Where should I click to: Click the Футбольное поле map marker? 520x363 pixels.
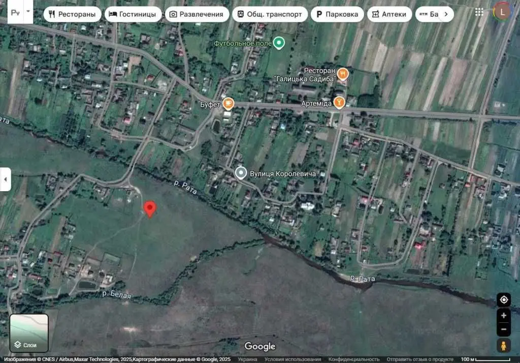(279, 43)
